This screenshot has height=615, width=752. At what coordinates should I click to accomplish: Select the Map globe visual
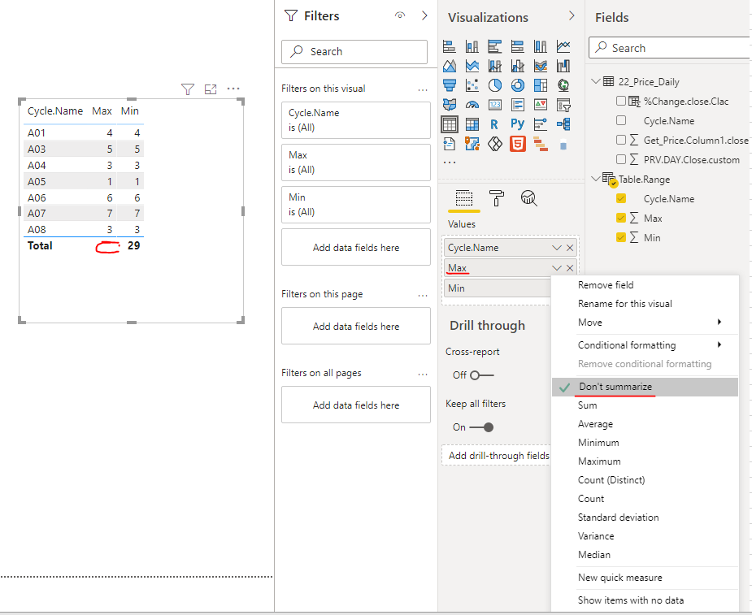[563, 85]
